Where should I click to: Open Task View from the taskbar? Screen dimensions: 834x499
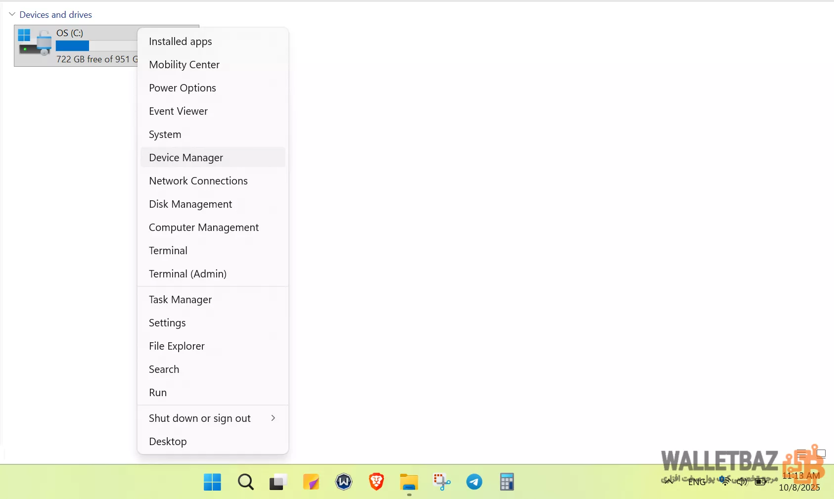coord(278,482)
